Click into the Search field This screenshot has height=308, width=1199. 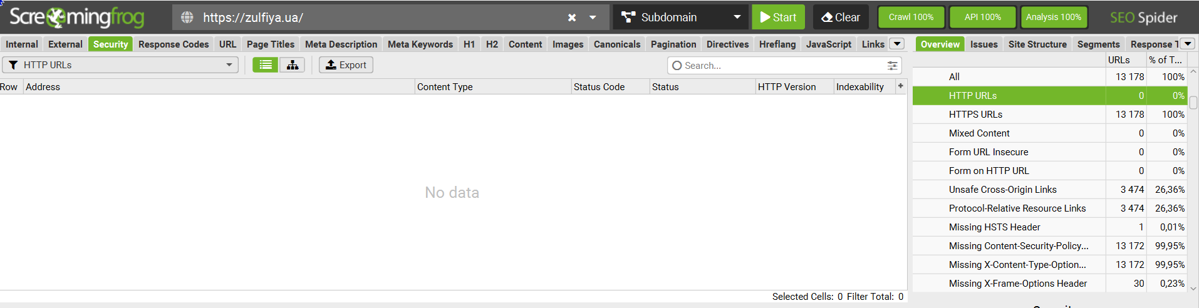(780, 66)
